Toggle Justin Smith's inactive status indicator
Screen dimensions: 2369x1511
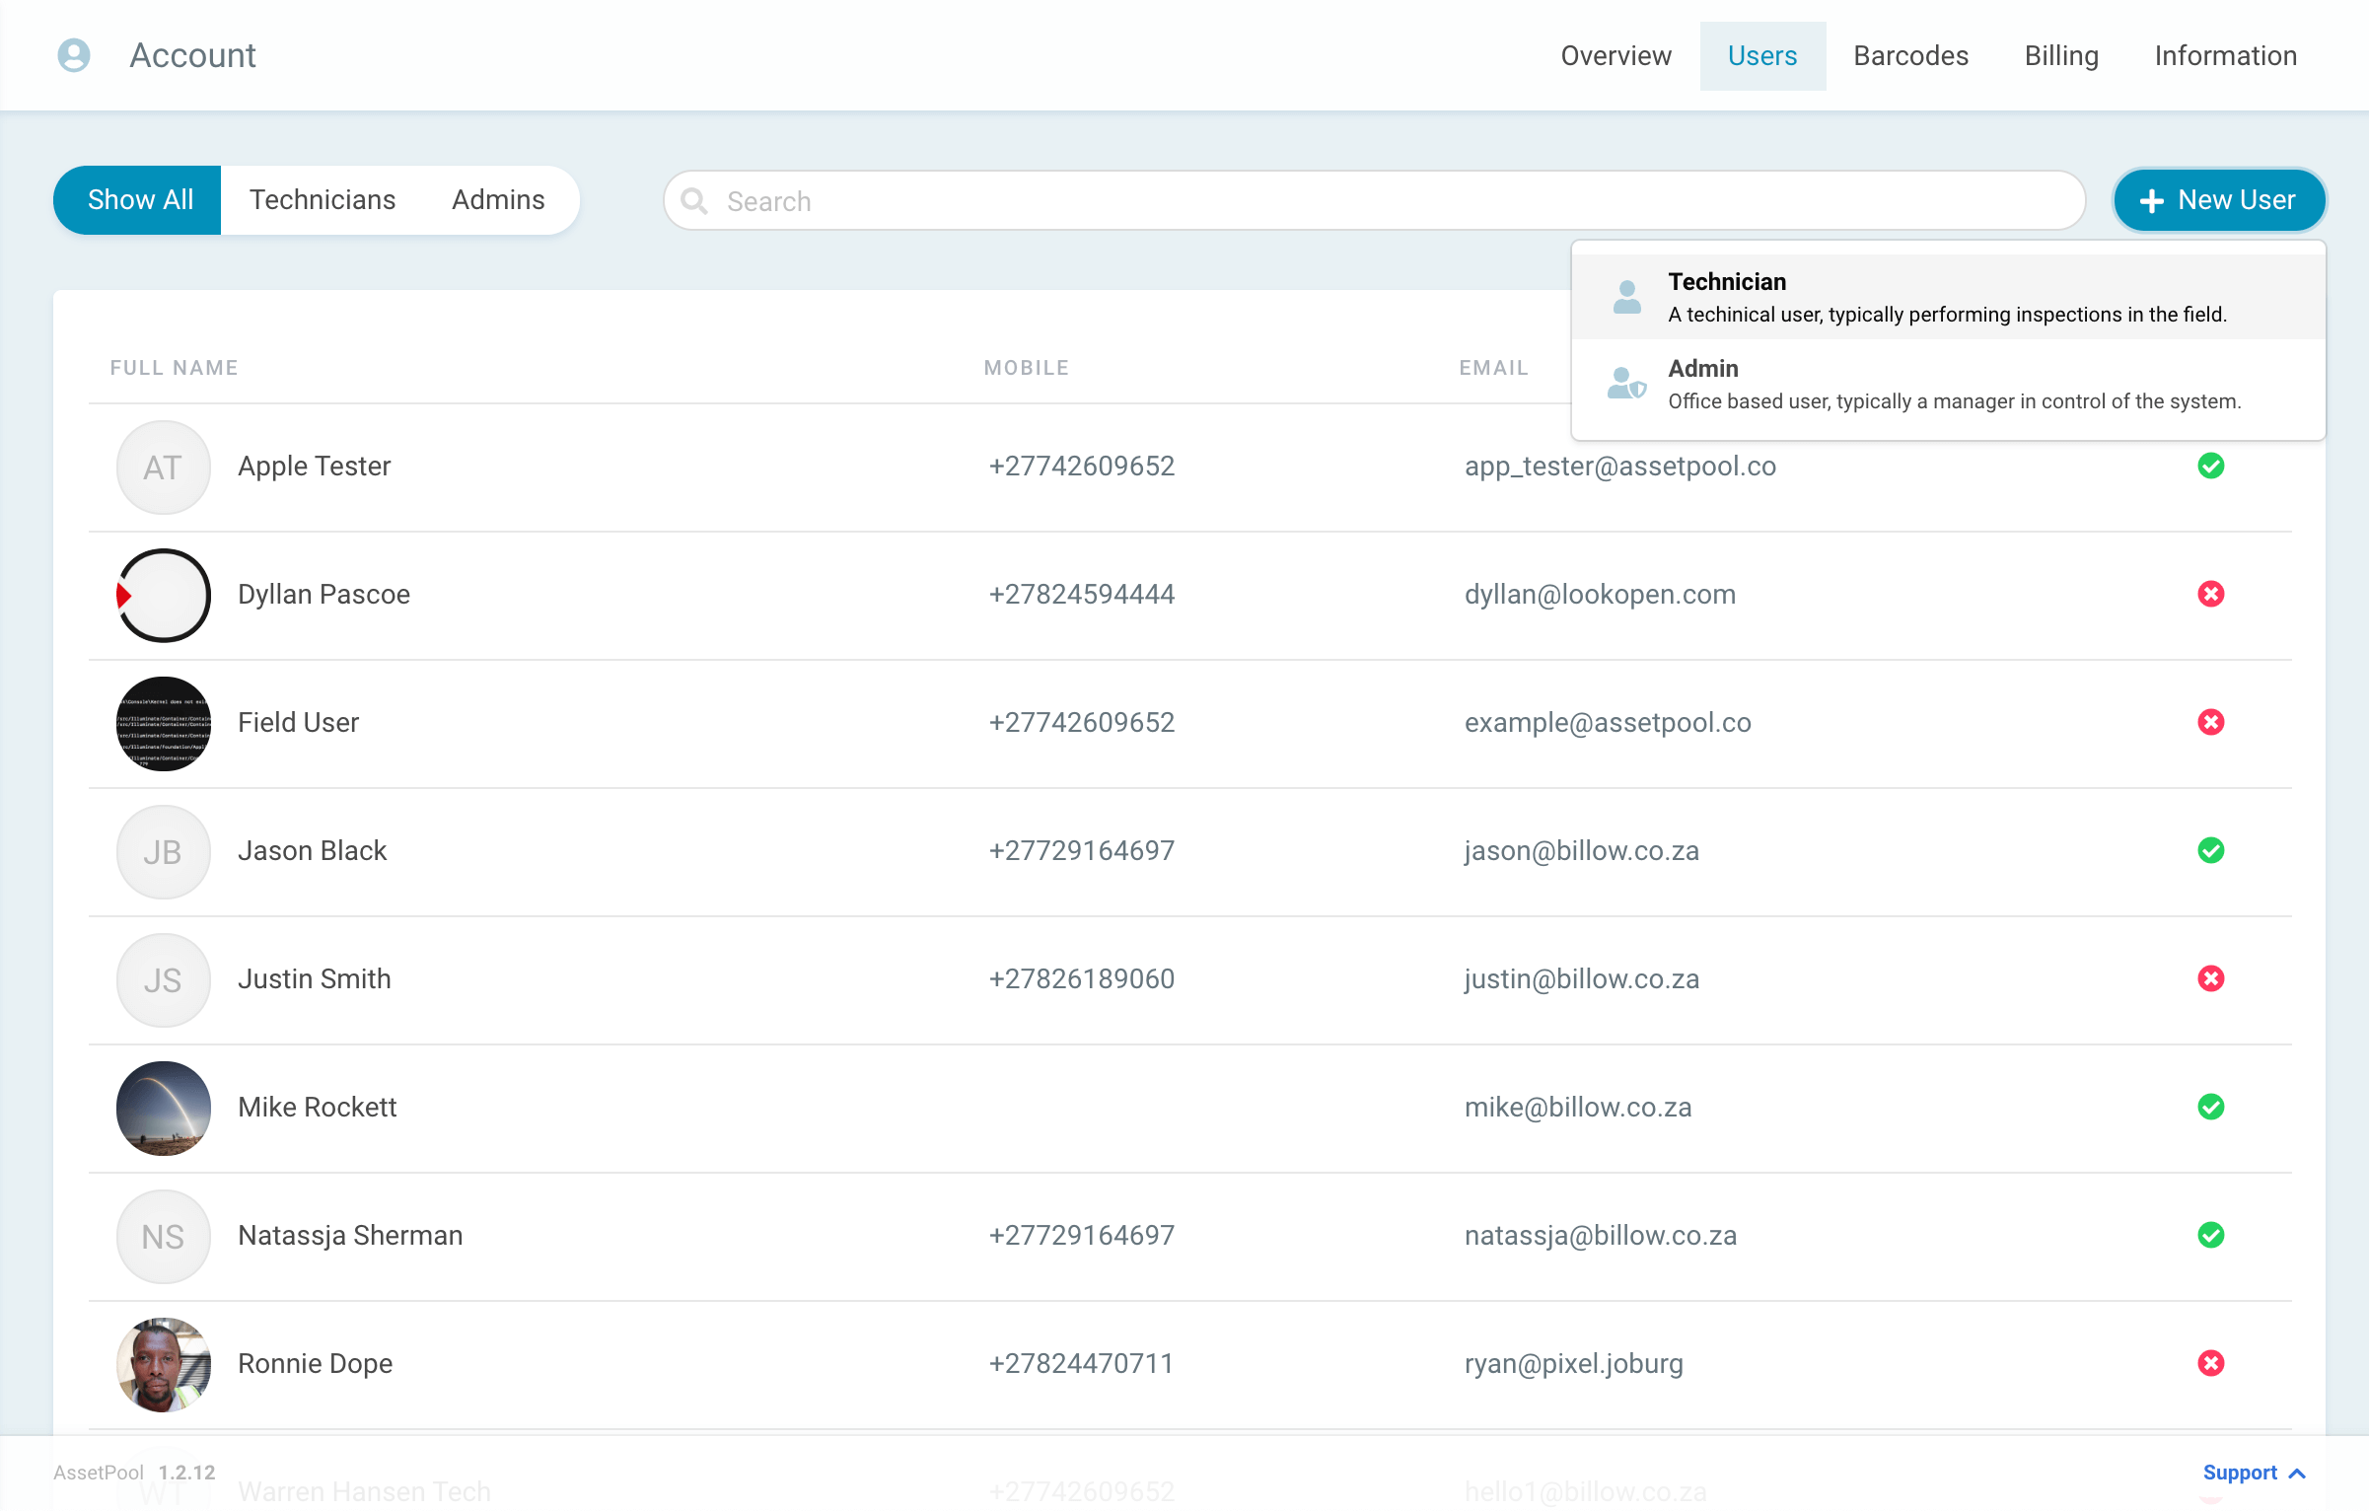pyautogui.click(x=2211, y=979)
